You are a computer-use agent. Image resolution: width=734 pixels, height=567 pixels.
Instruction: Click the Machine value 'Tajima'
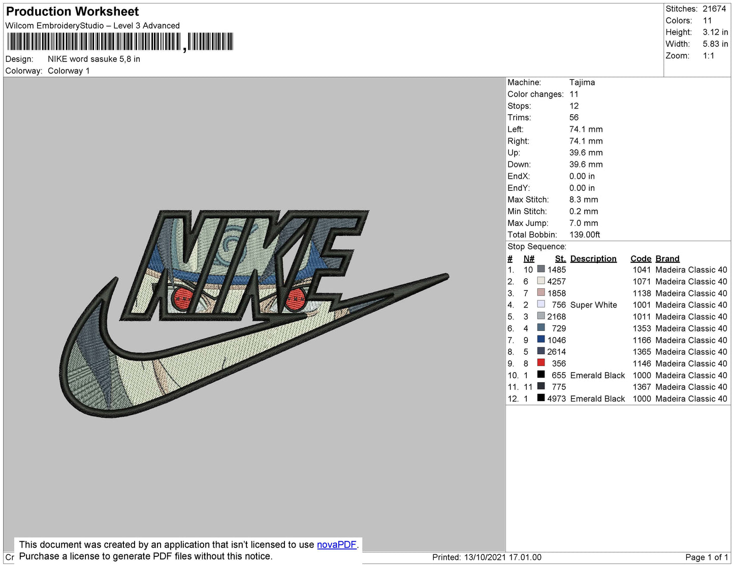(x=582, y=82)
